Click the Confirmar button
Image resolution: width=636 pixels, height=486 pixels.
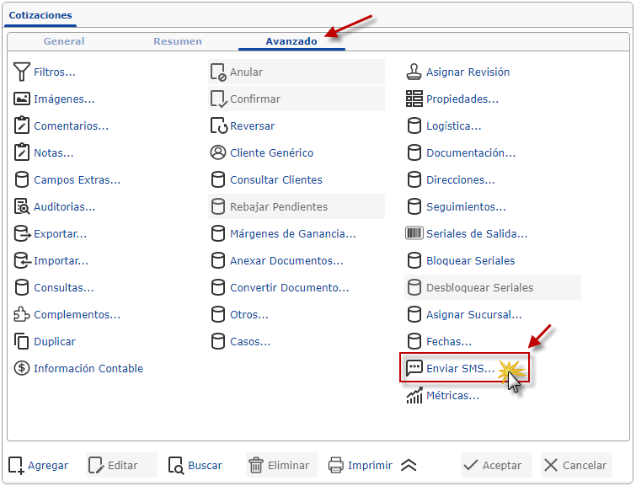(296, 99)
